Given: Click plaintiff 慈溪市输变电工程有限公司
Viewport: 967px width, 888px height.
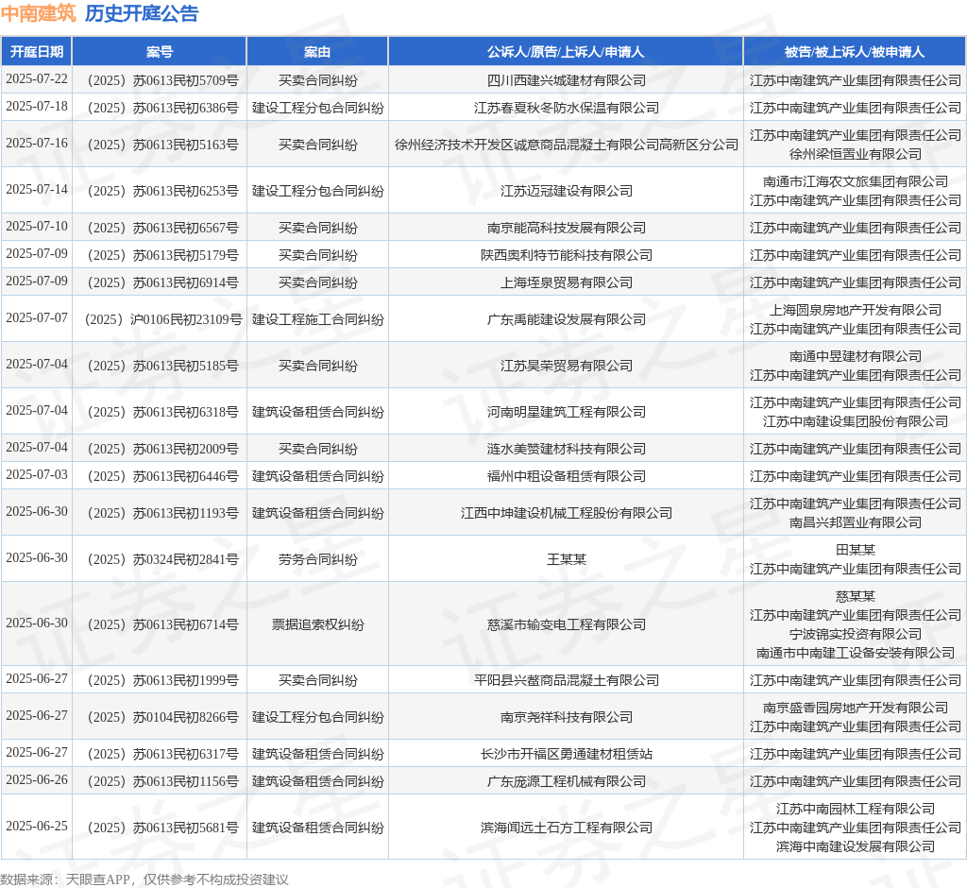Looking at the screenshot, I should (567, 624).
